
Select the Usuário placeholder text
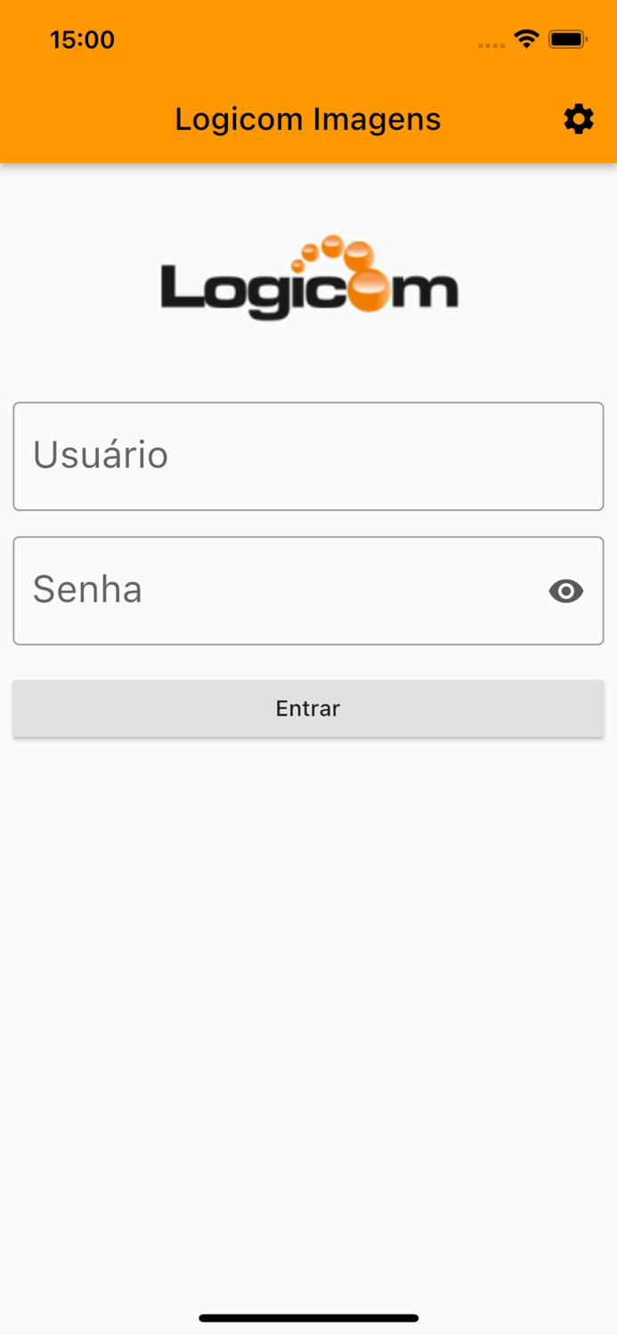click(100, 456)
